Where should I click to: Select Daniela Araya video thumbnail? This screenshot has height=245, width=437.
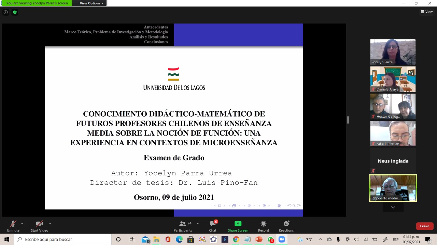click(x=393, y=79)
